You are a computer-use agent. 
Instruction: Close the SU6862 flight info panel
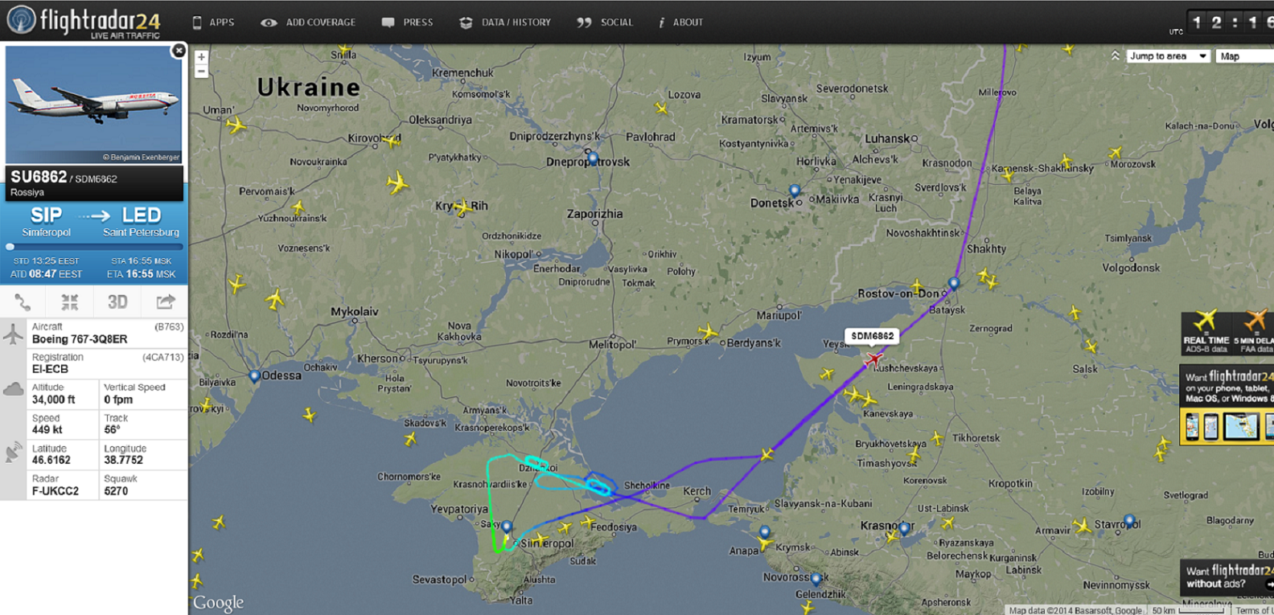pos(179,51)
